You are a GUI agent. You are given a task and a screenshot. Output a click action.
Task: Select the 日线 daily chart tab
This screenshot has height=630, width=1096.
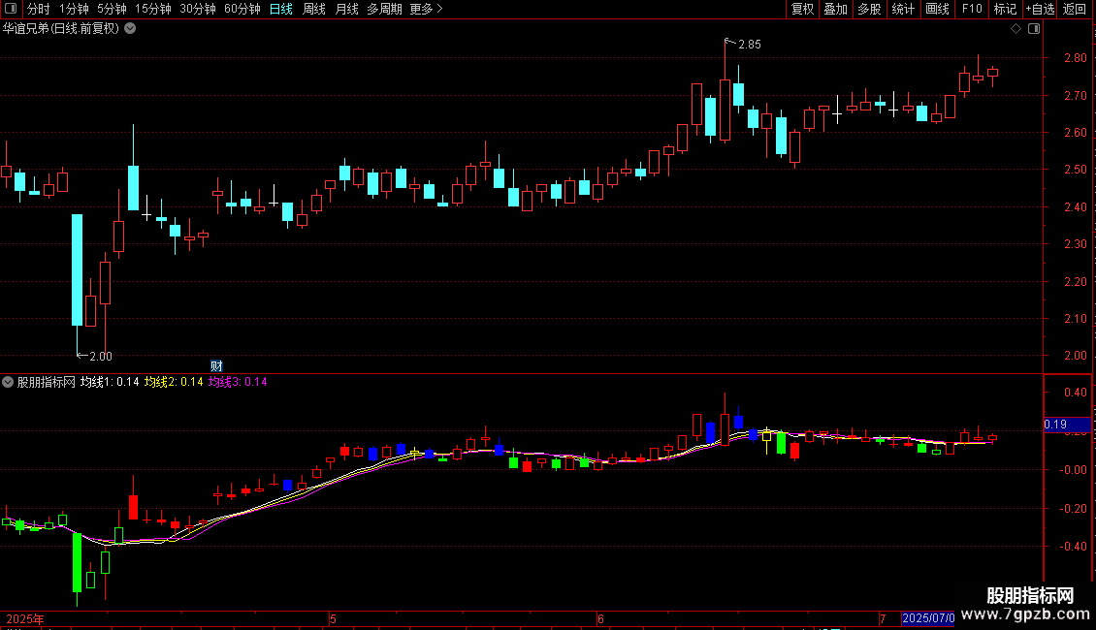click(x=281, y=9)
